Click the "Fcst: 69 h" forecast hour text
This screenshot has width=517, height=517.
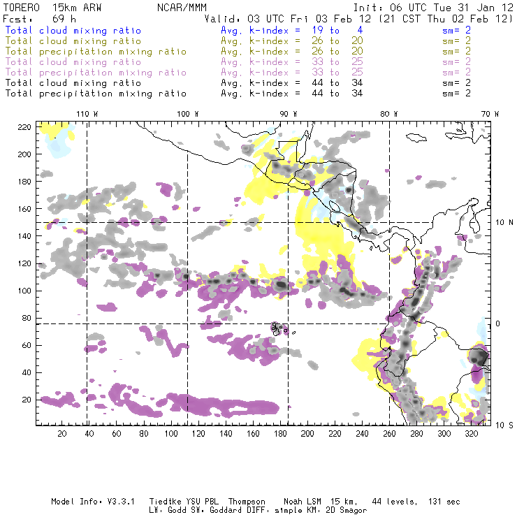(40, 19)
